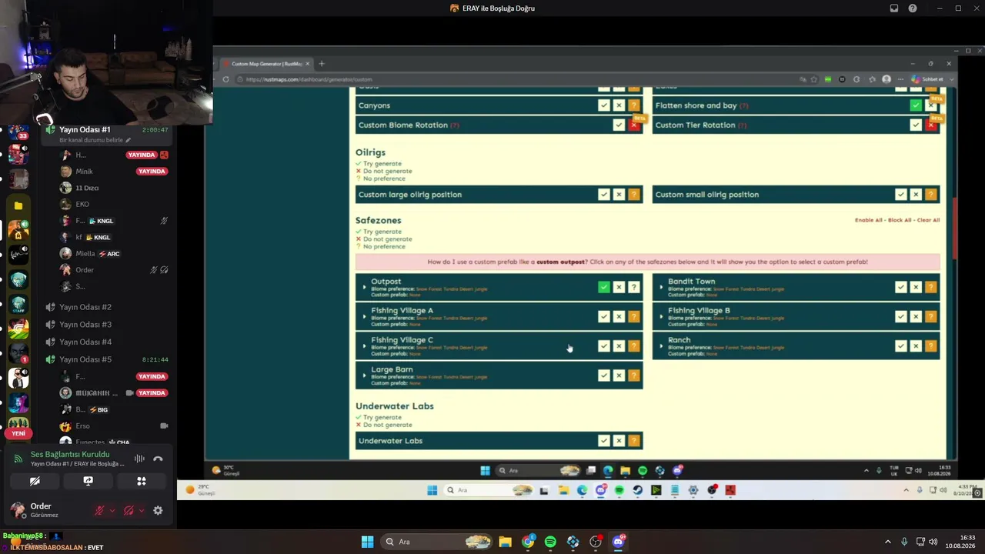Open help for Custom Biome Rotation (?)
985x554 pixels.
coord(455,125)
